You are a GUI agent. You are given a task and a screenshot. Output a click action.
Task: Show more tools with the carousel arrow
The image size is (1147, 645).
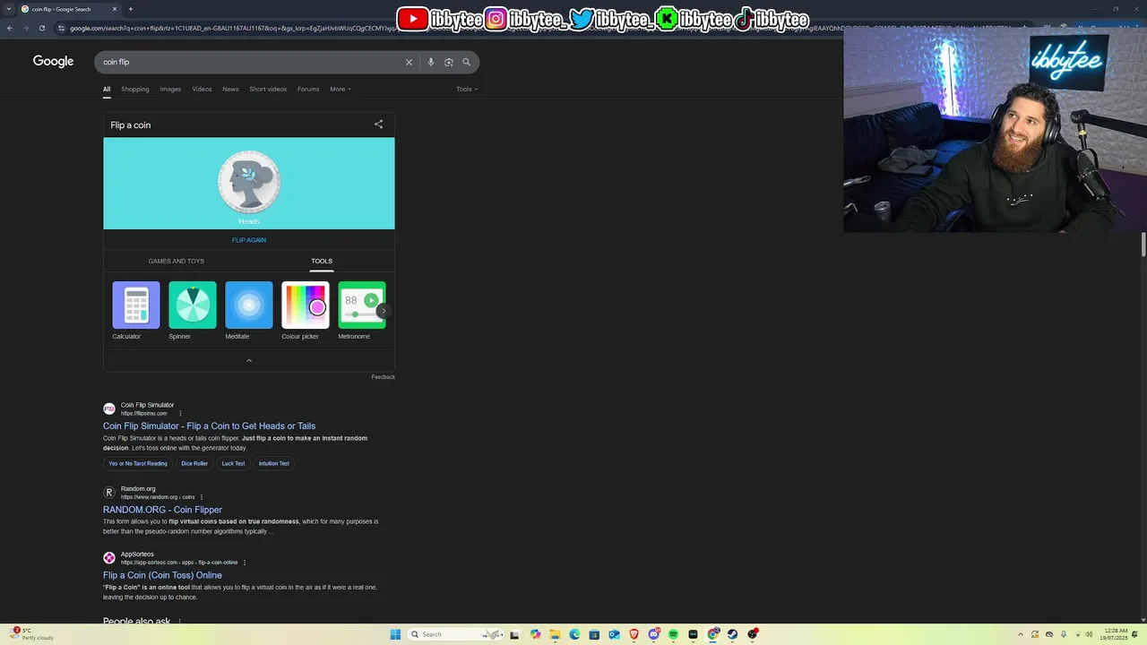383,311
